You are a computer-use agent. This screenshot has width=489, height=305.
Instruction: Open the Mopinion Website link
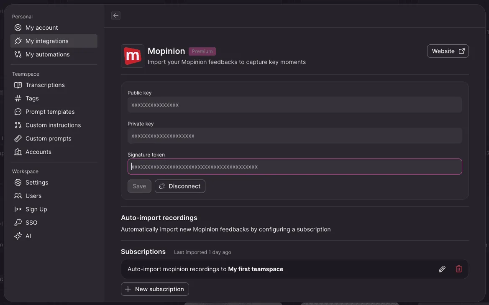click(448, 51)
